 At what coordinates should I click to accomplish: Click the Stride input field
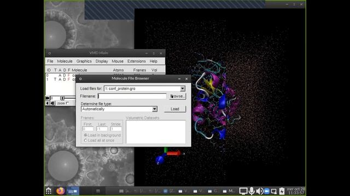point(116,129)
